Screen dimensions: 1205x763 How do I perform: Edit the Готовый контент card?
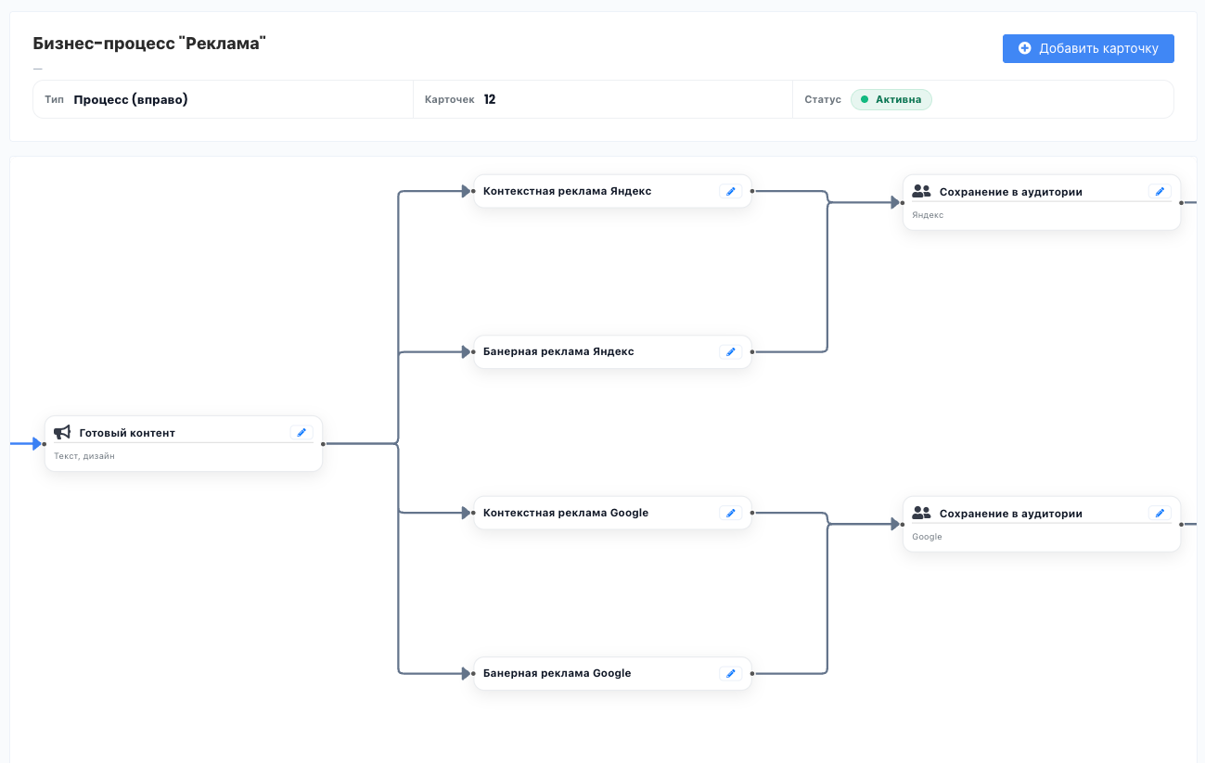point(301,433)
